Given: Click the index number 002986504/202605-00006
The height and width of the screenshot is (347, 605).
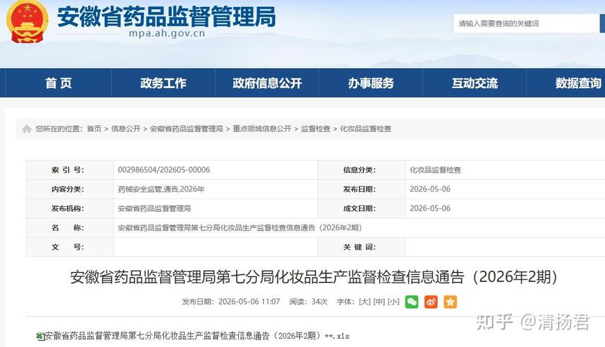Looking at the screenshot, I should [x=164, y=169].
